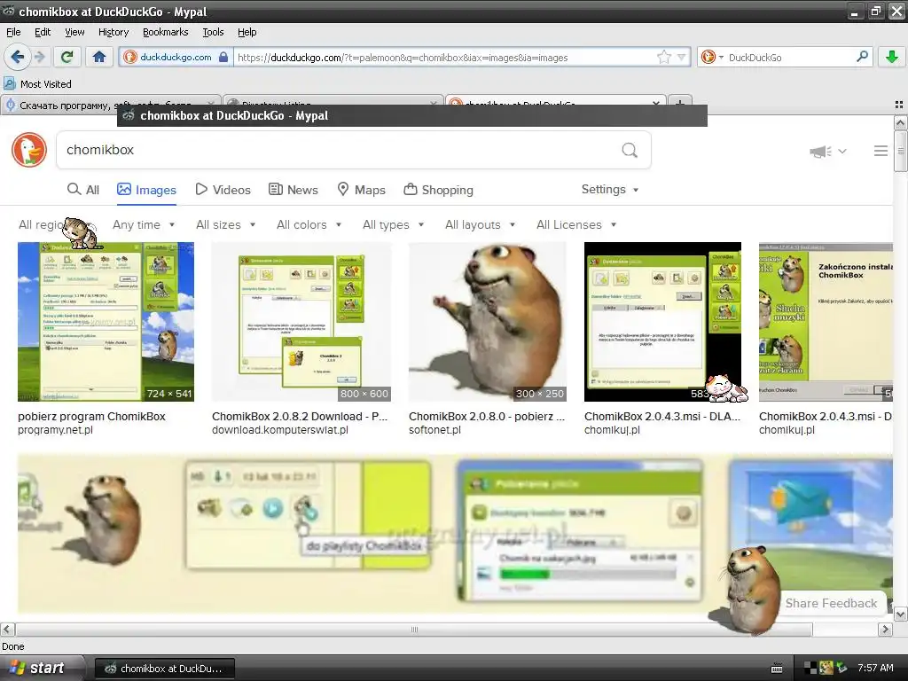Click the Most Visited bookmarks item
The height and width of the screenshot is (681, 908).
(38, 84)
